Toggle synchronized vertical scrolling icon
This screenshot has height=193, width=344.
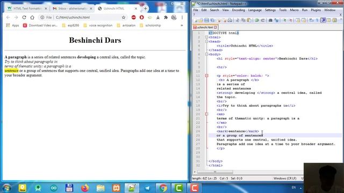297,20
